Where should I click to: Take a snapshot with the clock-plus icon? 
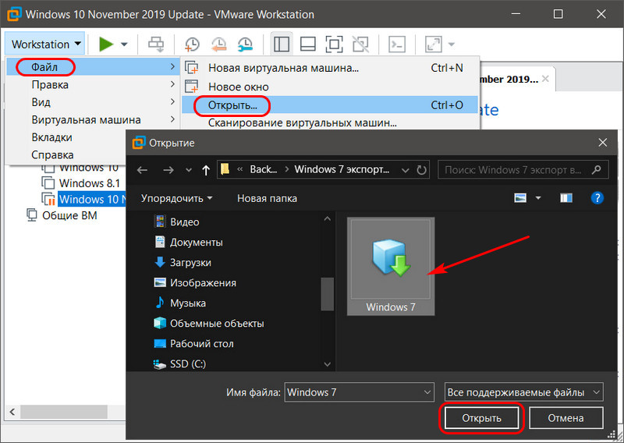click(192, 44)
